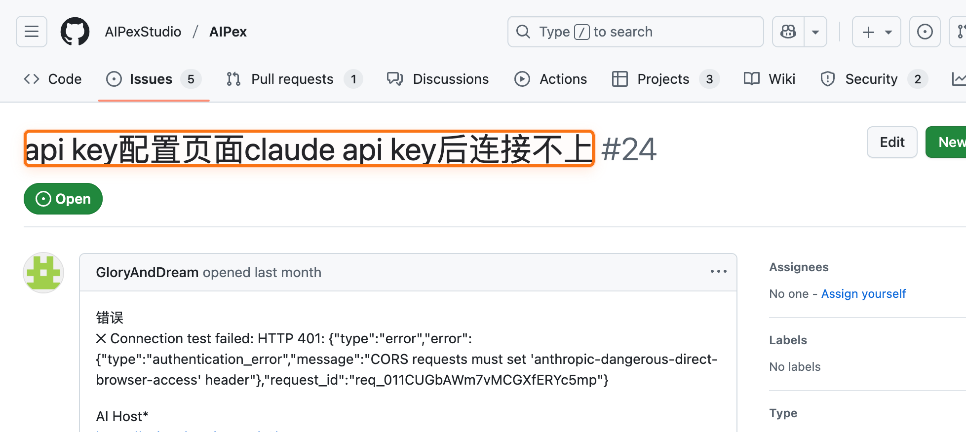Open AIPex repository link

click(228, 32)
